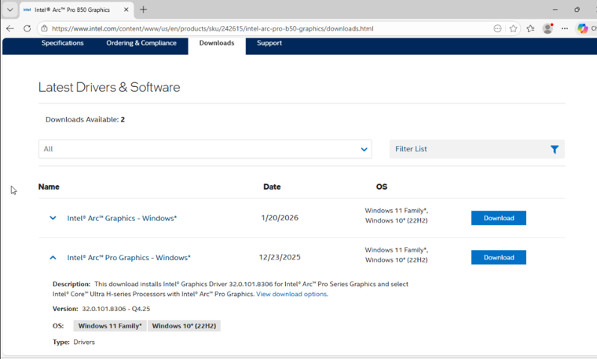Switch to the Specifications tab

(x=62, y=43)
